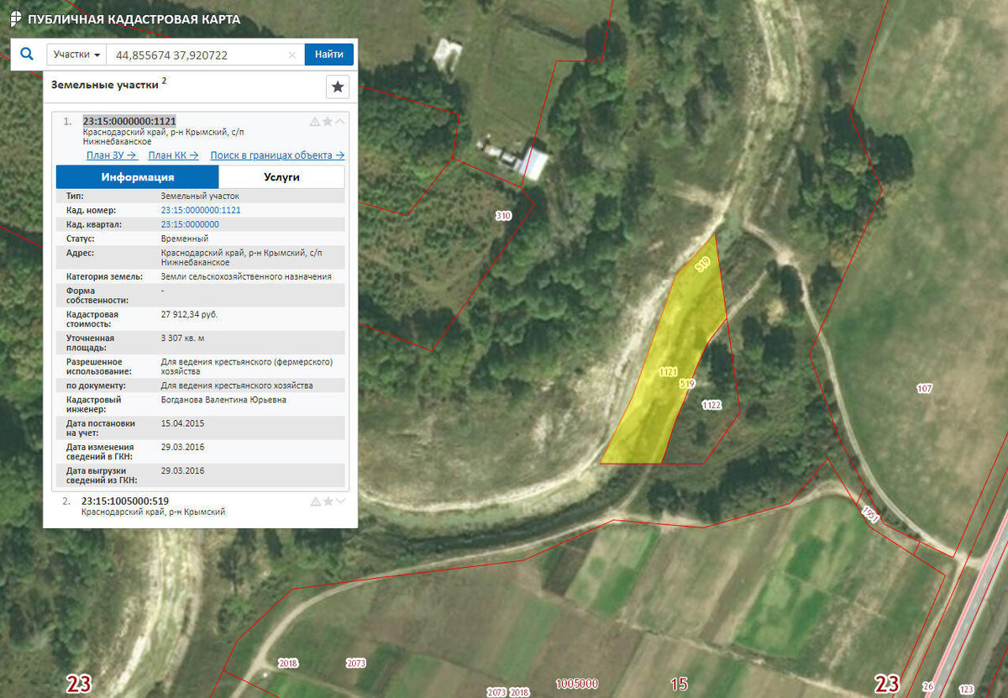The width and height of the screenshot is (1008, 698).
Task: Star parcel 23:15:1005000:519 as favorite
Action: coord(328,501)
